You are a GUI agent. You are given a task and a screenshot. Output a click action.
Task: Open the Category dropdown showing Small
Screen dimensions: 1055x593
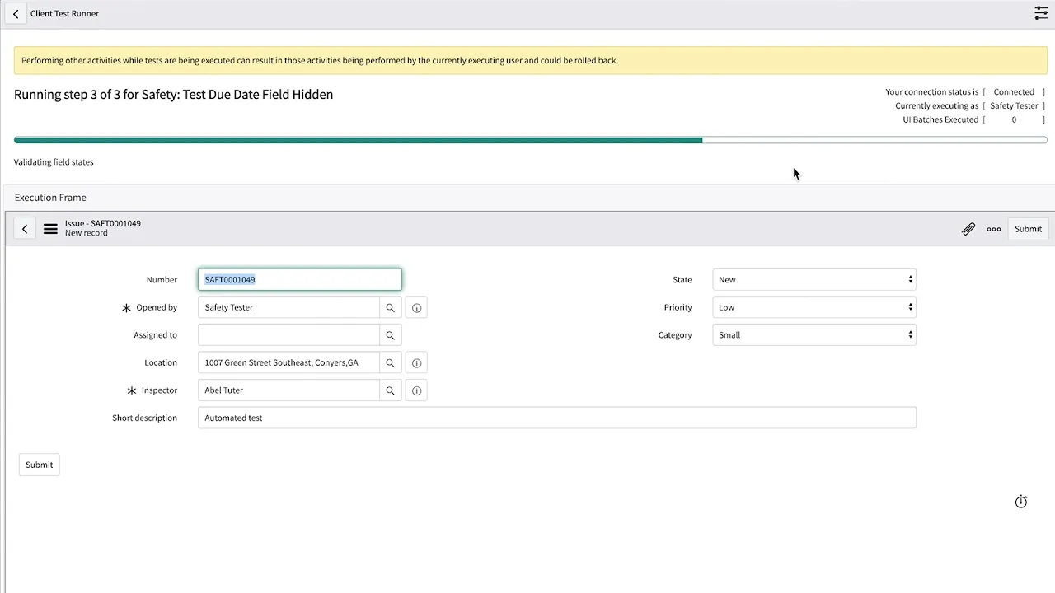pos(814,334)
